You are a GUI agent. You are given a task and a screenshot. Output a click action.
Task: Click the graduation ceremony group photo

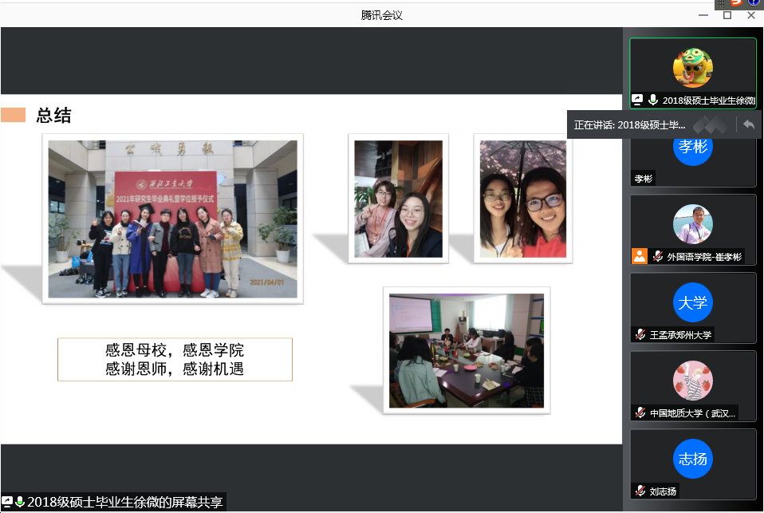point(172,219)
